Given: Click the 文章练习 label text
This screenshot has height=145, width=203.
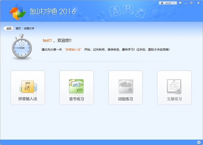Looking at the screenshot, I should pos(174,99).
